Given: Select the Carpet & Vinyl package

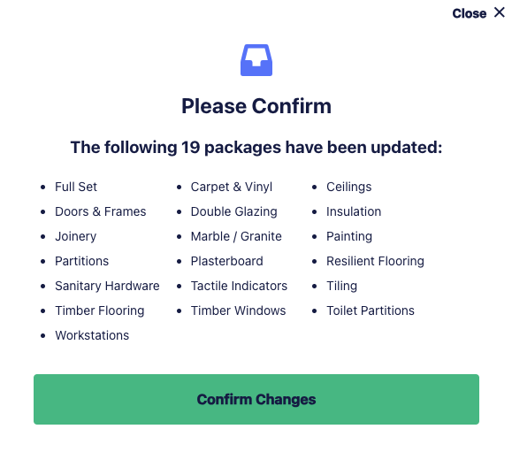Looking at the screenshot, I should coord(231,187).
